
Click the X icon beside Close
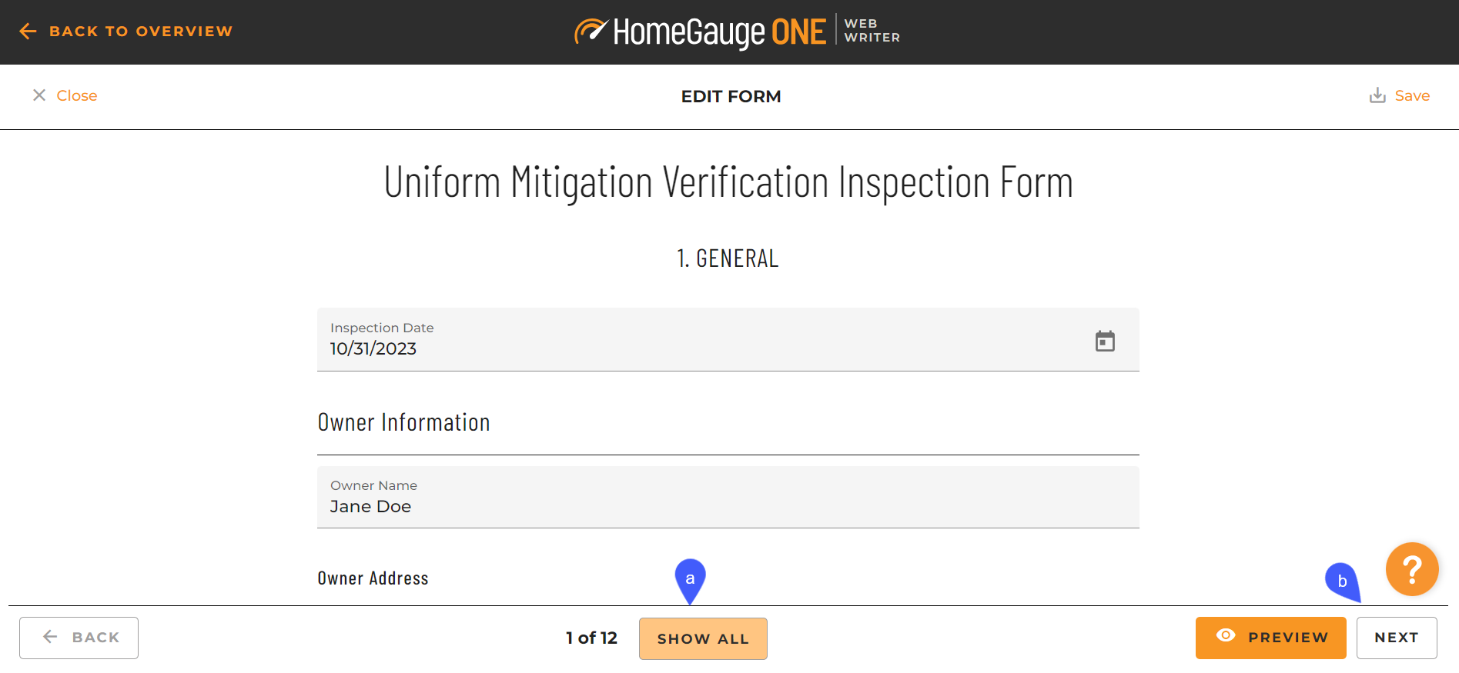tap(39, 95)
